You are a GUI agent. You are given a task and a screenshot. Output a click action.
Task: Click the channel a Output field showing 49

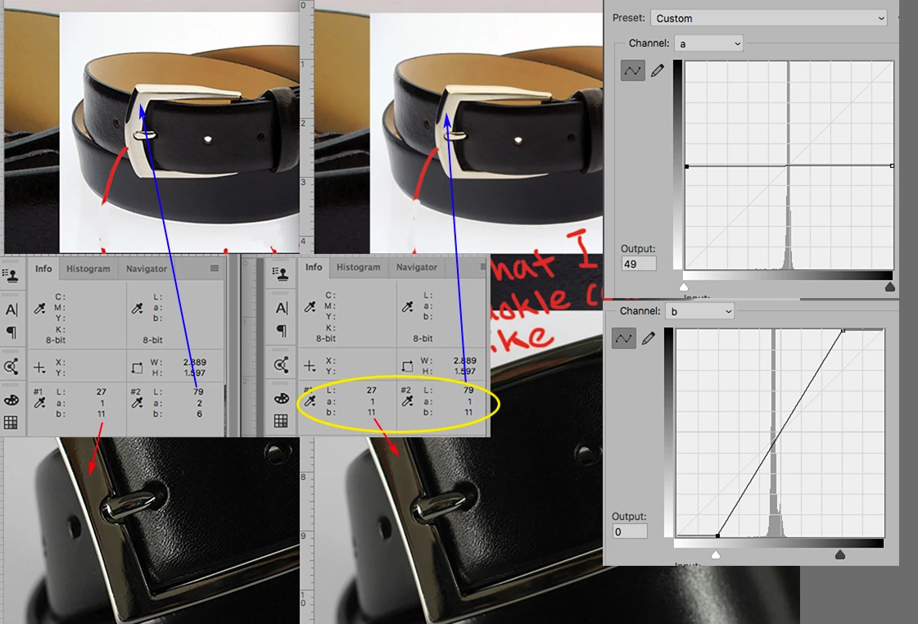639,264
